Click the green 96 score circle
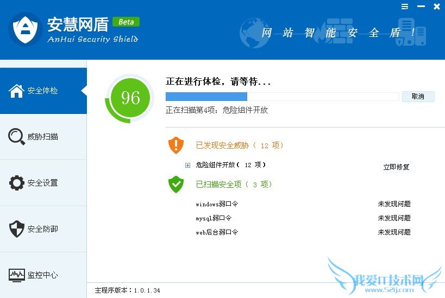445x298 pixels. [130, 98]
